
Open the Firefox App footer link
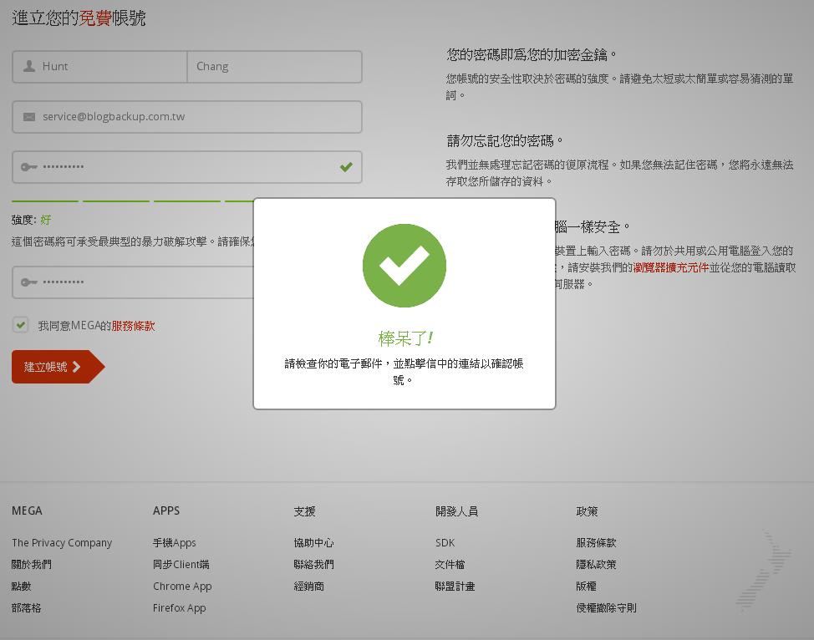(179, 607)
